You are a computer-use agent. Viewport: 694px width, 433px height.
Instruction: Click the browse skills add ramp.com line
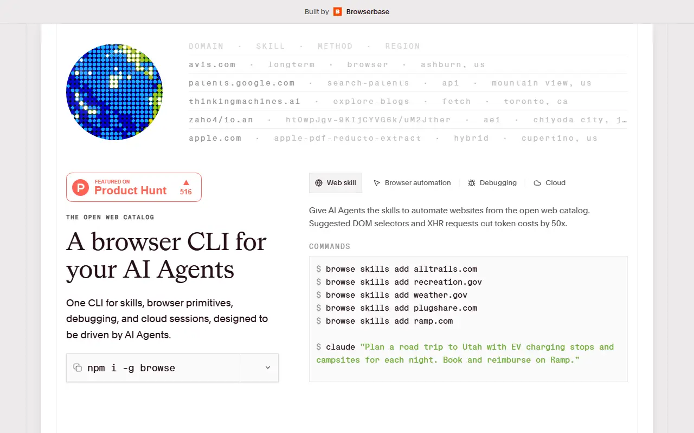tap(384, 321)
